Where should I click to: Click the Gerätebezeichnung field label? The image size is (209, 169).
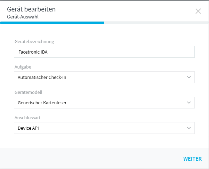[34, 42]
